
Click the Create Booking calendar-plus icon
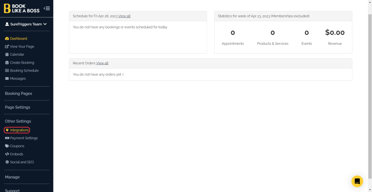[x=7, y=63]
